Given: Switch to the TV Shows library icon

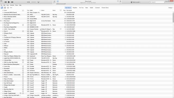Looking at the screenshot, I should pos(8,8).
